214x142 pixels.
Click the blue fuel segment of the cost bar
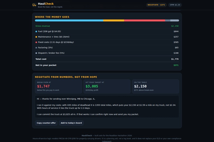click(69, 21)
